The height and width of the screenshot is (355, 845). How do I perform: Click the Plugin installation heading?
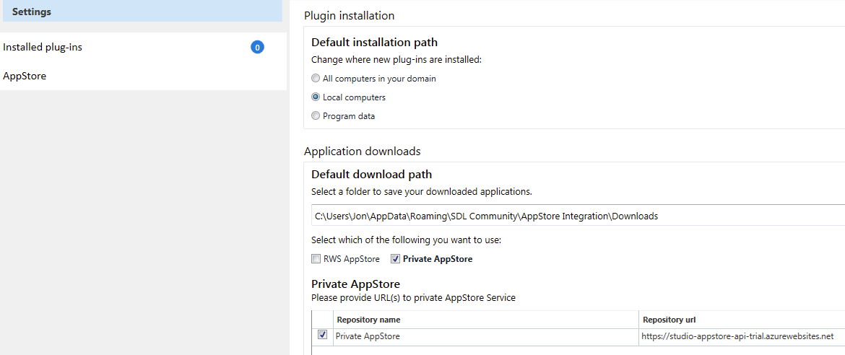350,16
